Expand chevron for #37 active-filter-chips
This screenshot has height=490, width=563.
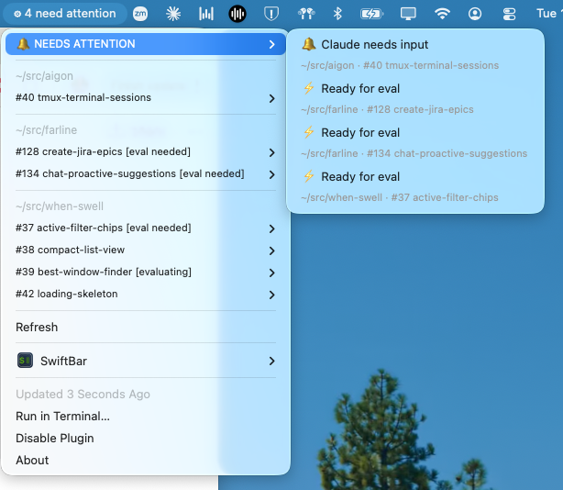(271, 228)
